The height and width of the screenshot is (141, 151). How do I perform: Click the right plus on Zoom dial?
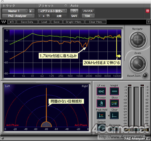point(144,64)
